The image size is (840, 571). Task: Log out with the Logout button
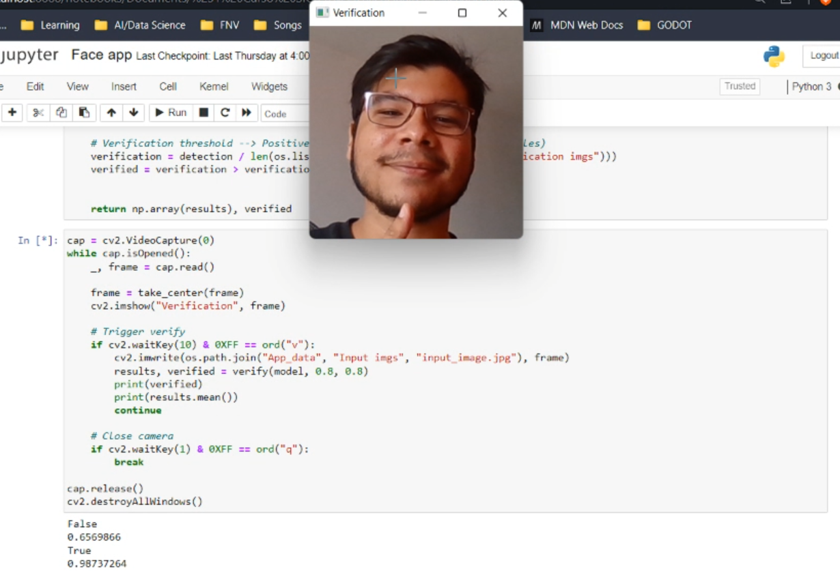tap(822, 56)
